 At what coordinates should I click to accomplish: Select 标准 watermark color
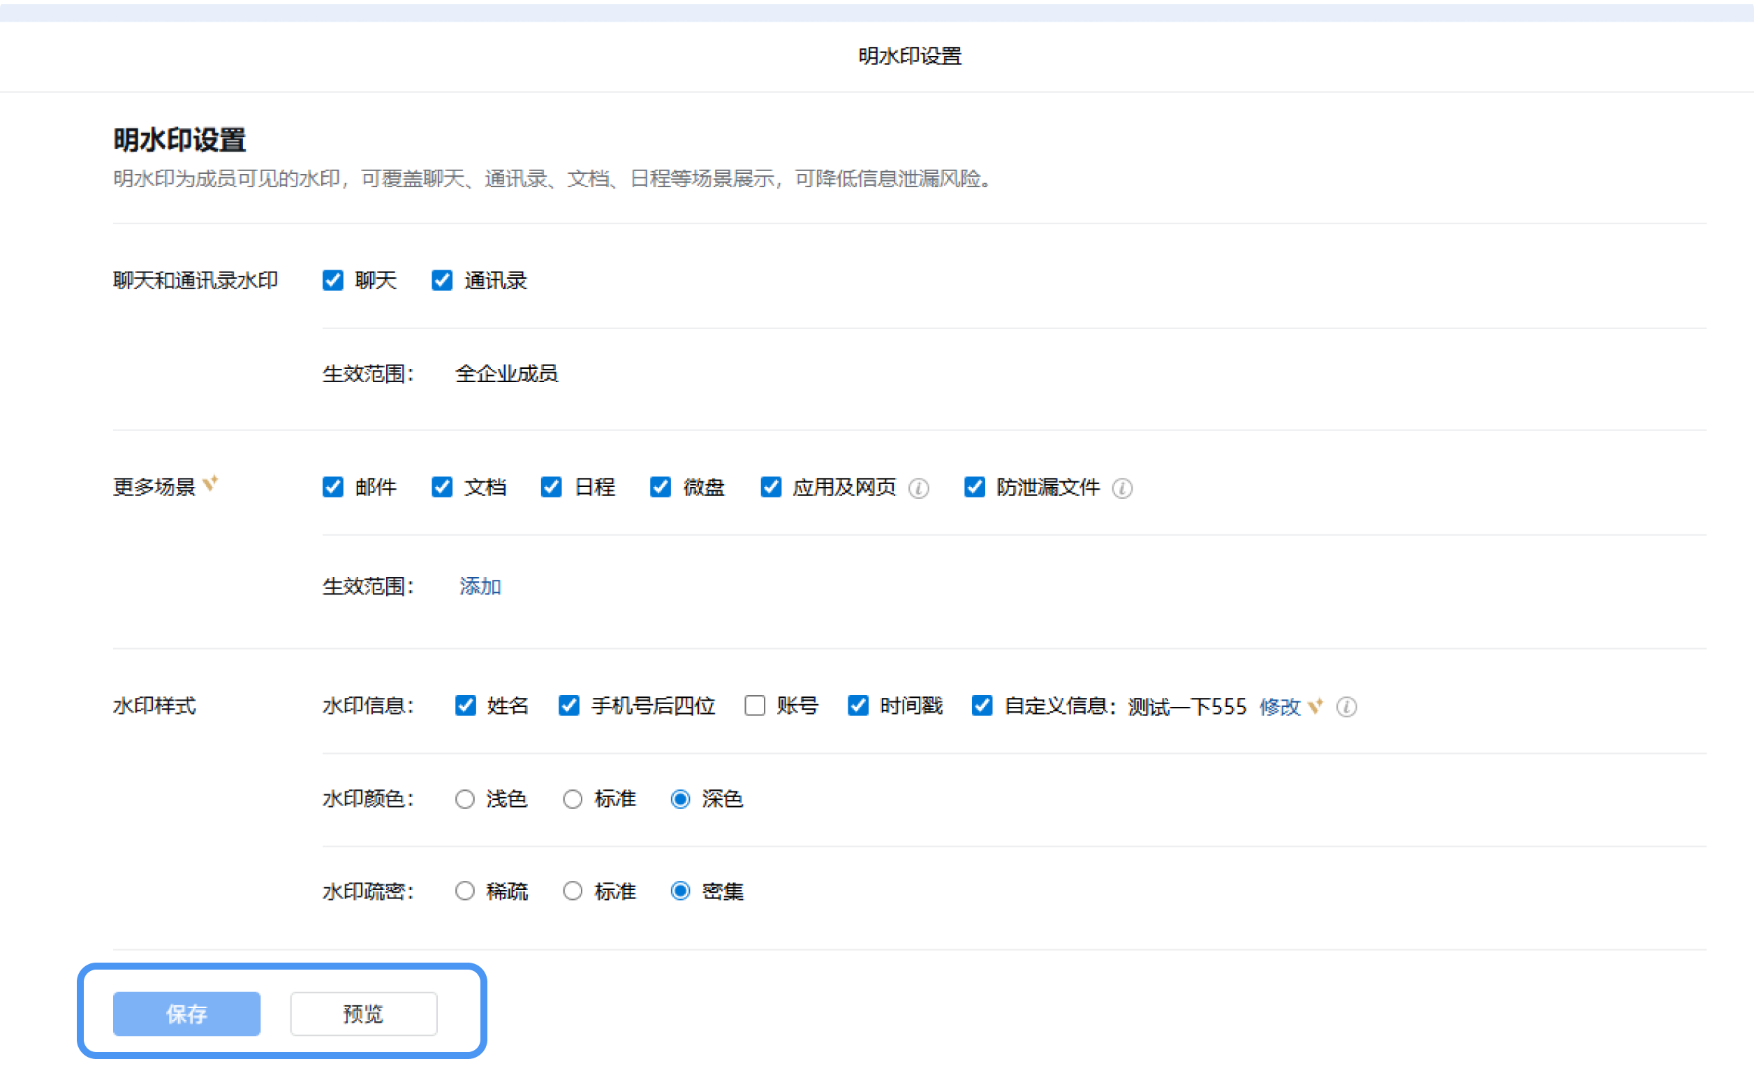(x=573, y=799)
